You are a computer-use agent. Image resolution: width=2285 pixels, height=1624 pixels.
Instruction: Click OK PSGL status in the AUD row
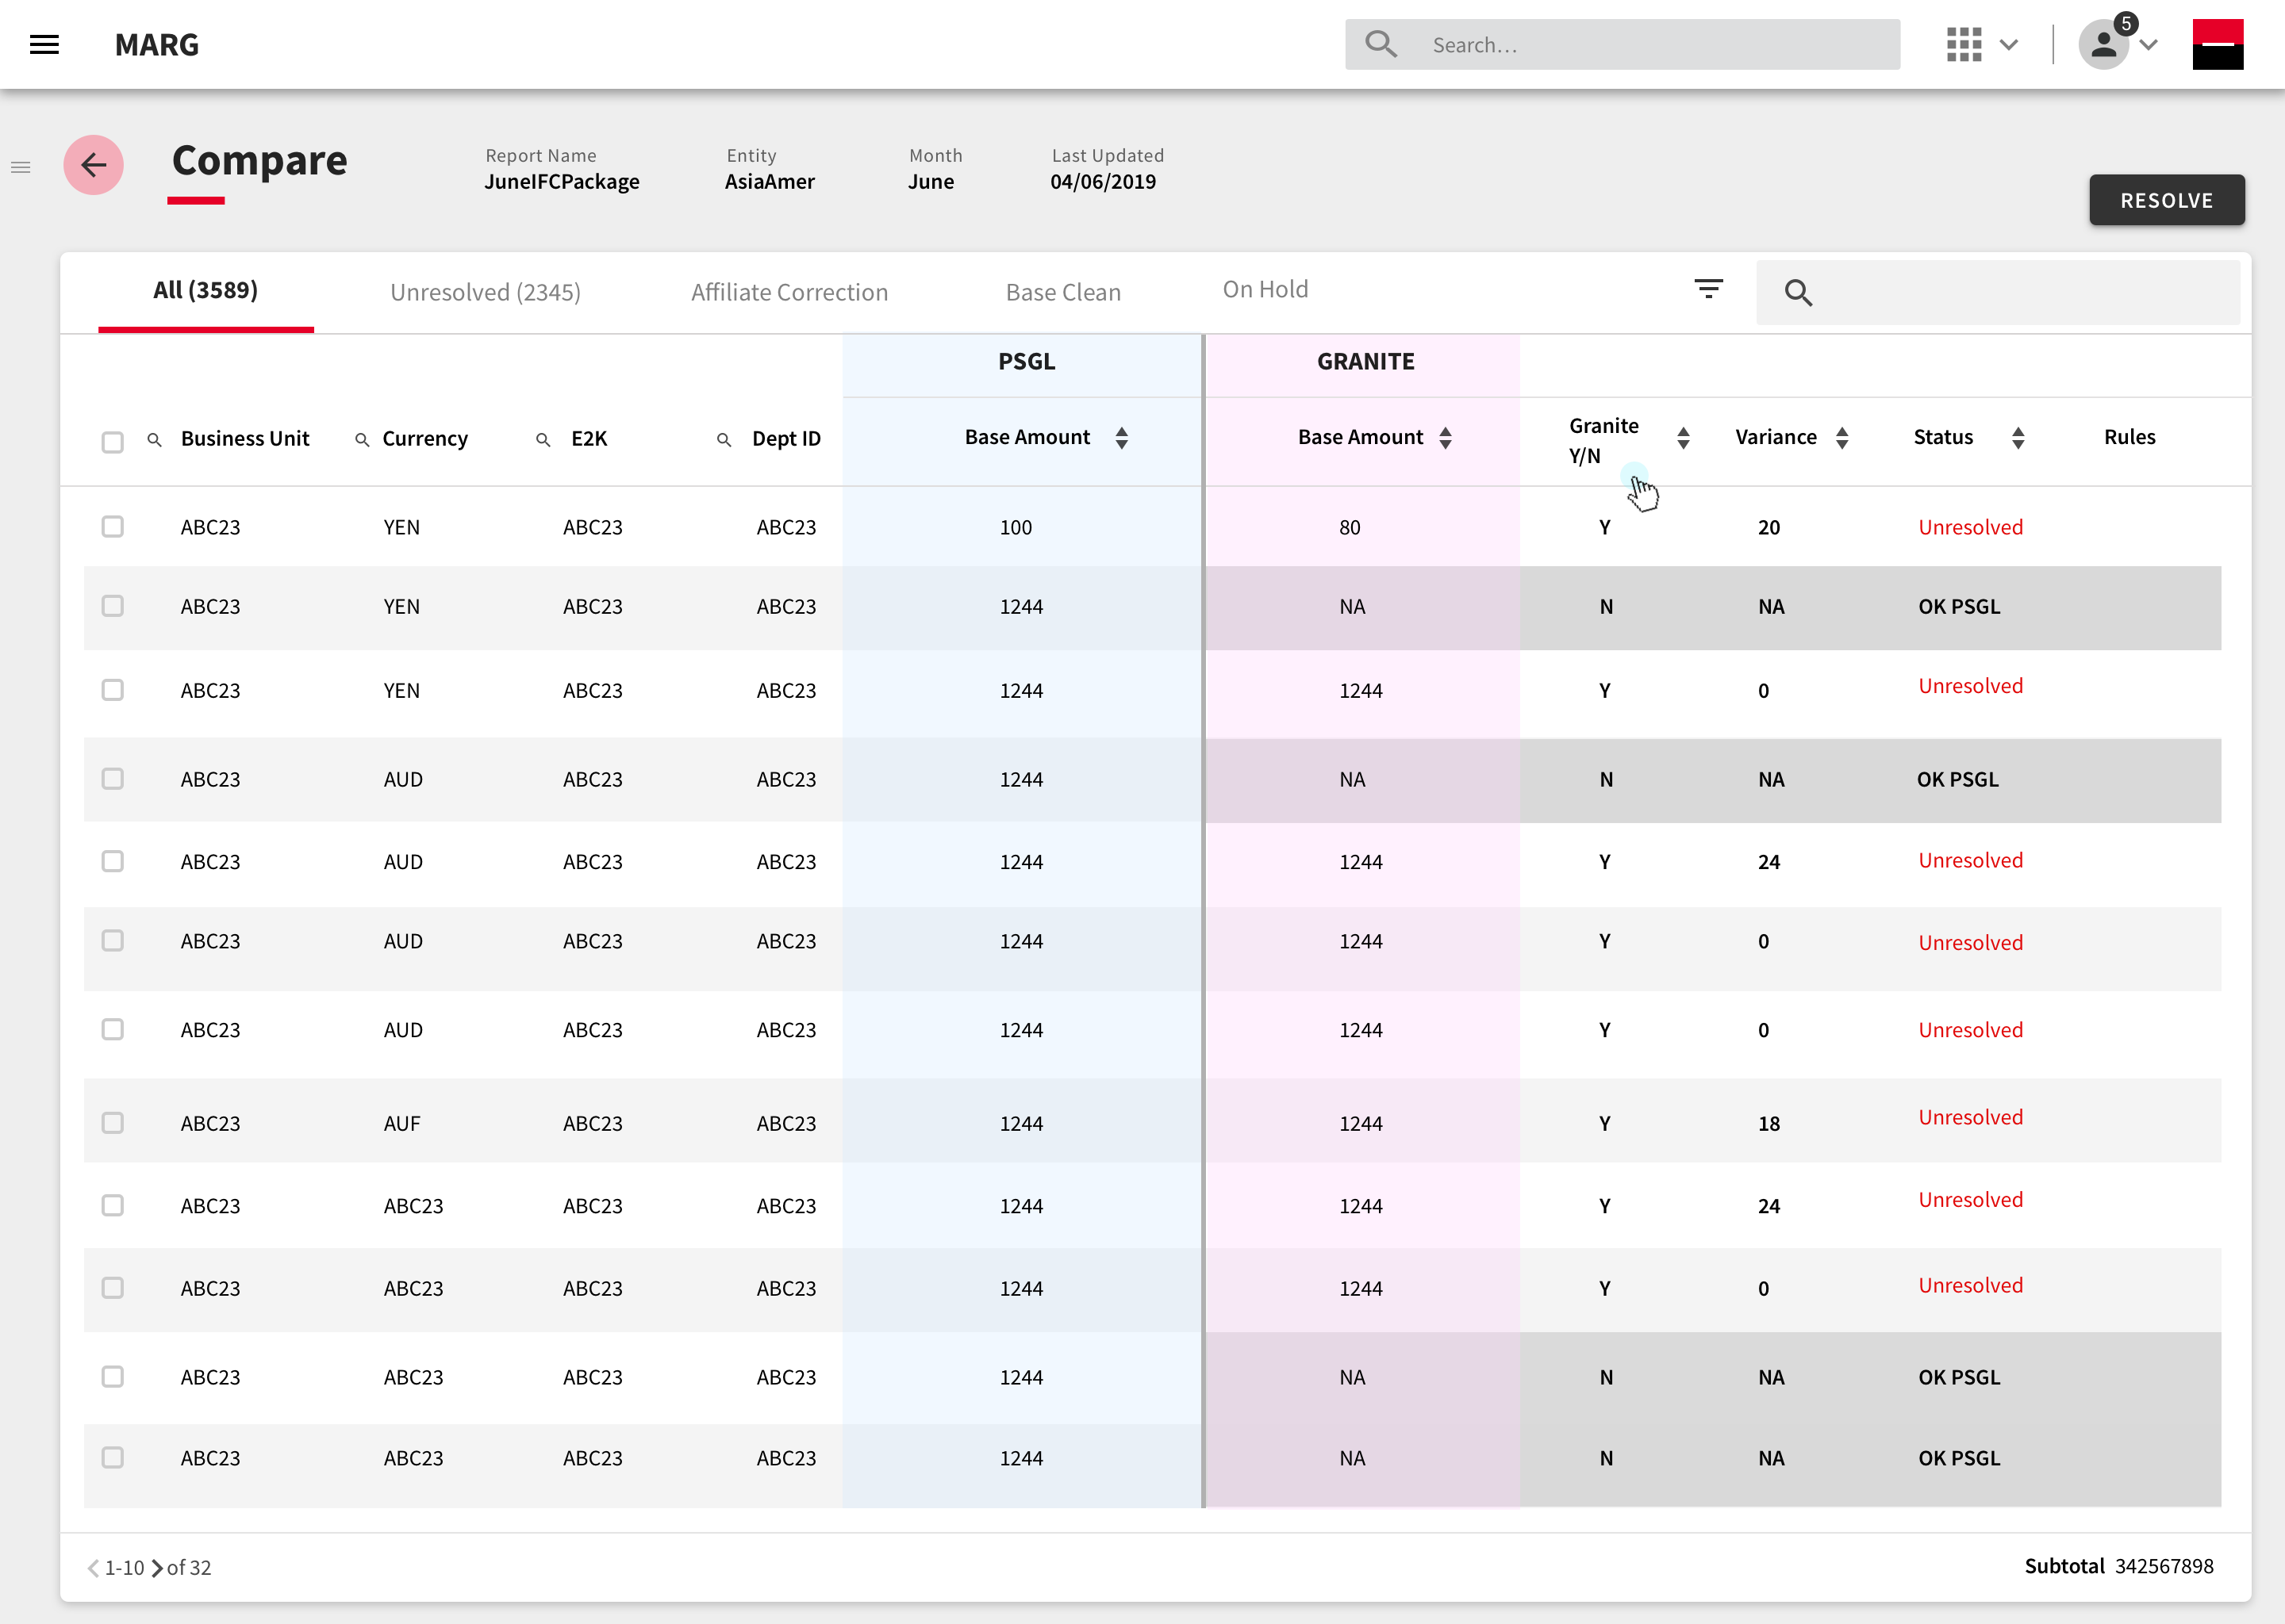point(1957,779)
